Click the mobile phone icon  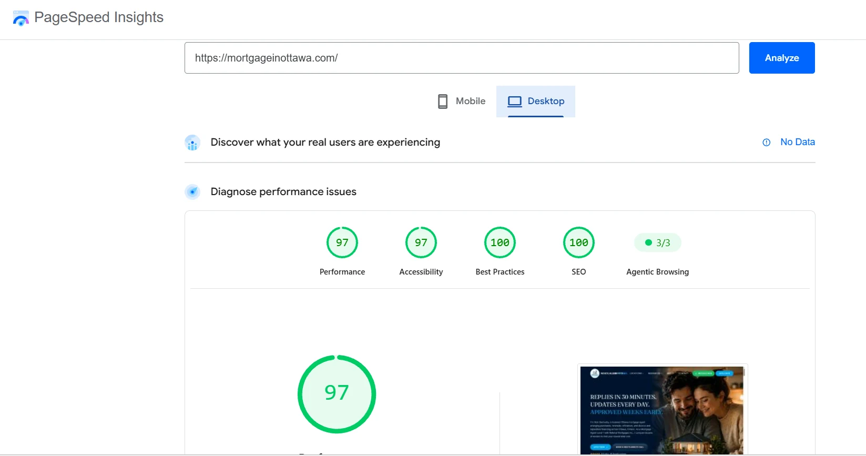click(x=443, y=101)
